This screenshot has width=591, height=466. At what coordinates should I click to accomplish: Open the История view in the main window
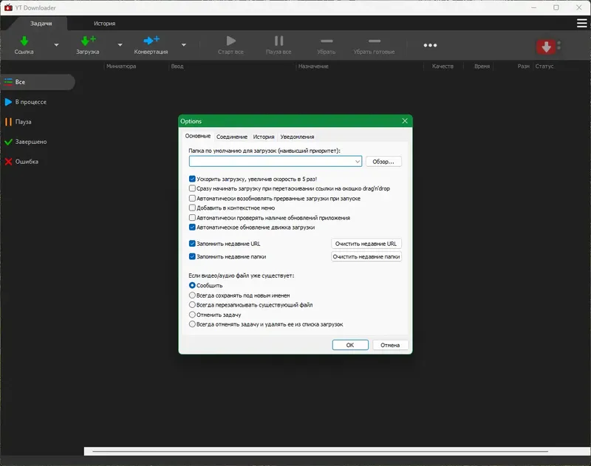pos(104,23)
